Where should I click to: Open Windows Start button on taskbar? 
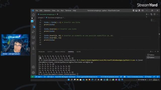pyautogui.click(x=69, y=80)
